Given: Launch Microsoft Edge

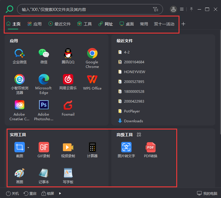Looking at the screenshot, I should click(44, 84).
